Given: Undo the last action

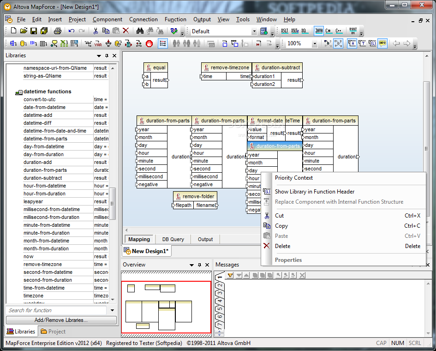Looking at the screenshot, I should coord(72,31).
